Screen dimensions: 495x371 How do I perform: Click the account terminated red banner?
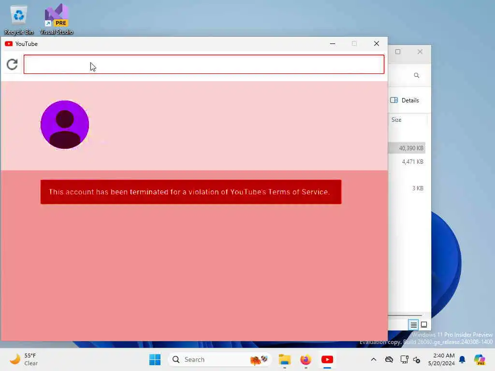coord(191,192)
